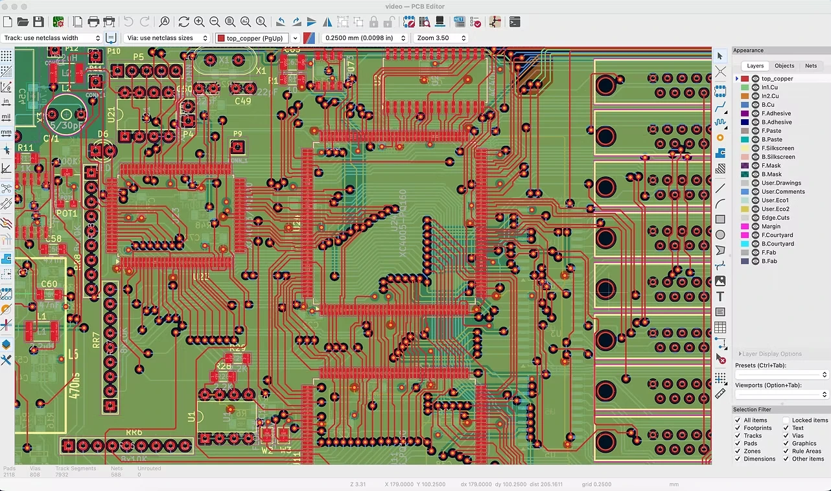Open Track width dropdown
The height and width of the screenshot is (491, 831).
click(x=53, y=38)
